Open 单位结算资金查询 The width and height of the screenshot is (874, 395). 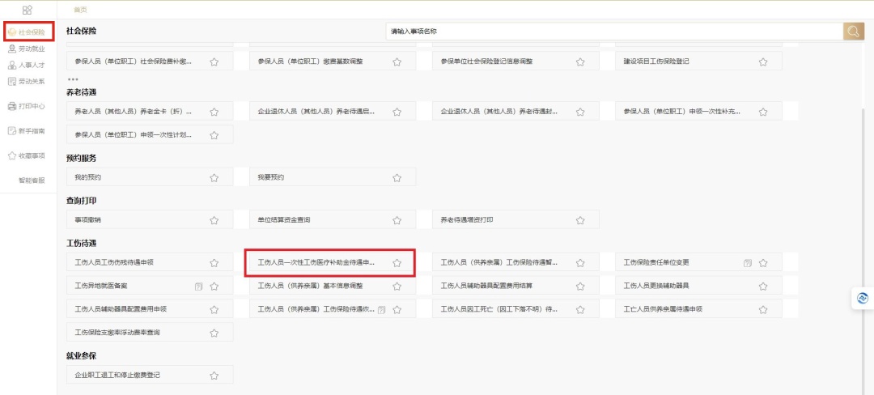[x=333, y=219]
